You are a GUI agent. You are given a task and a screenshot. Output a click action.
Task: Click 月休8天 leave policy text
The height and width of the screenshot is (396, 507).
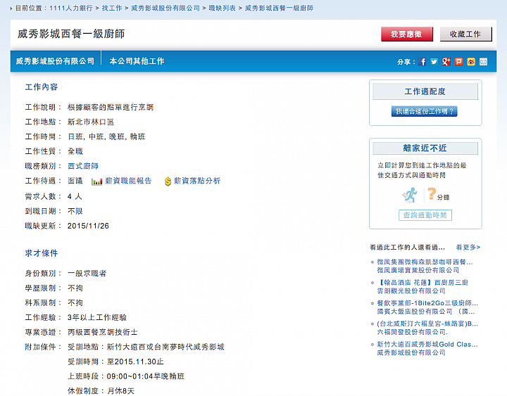pos(120,391)
